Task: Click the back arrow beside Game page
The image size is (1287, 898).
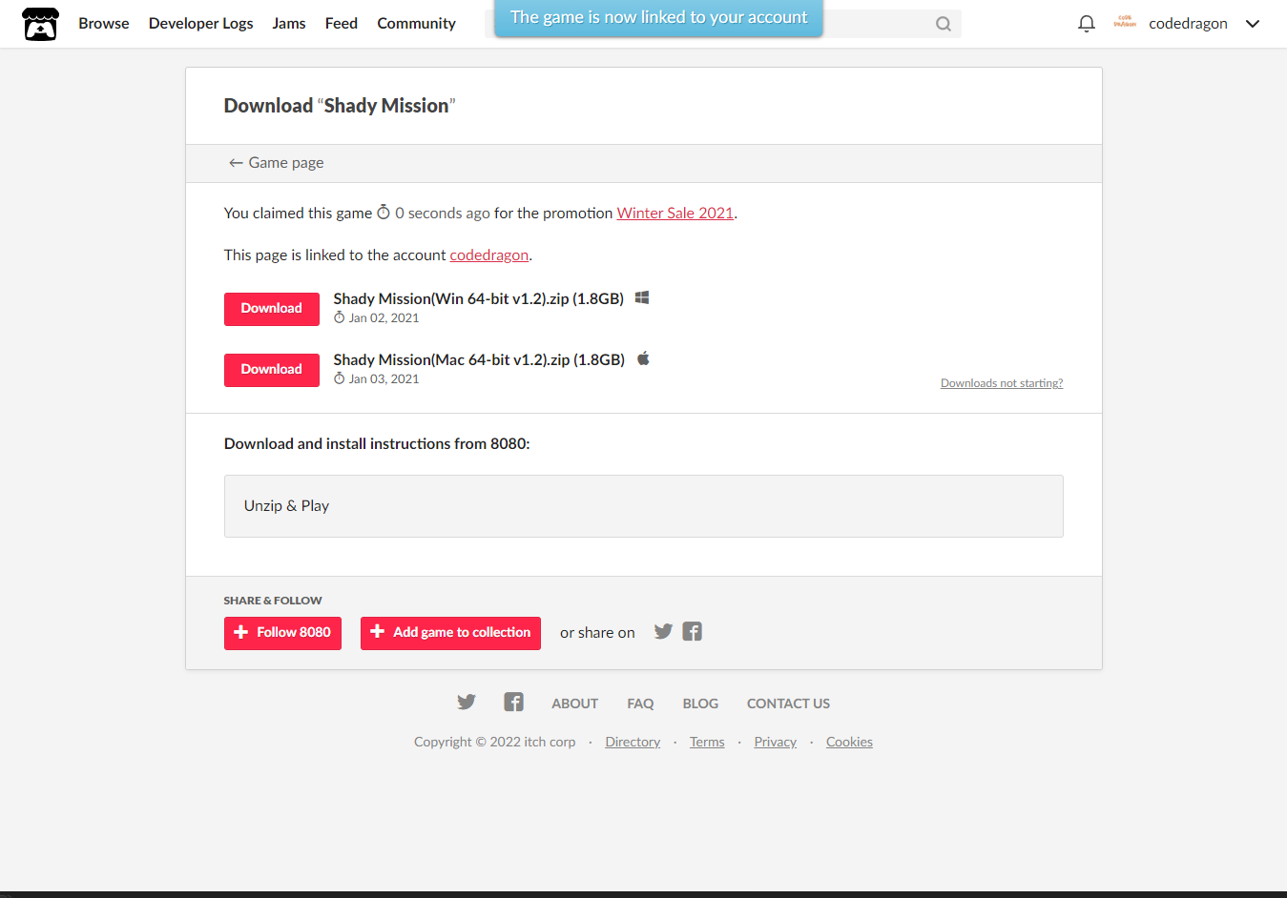Action: [x=236, y=163]
